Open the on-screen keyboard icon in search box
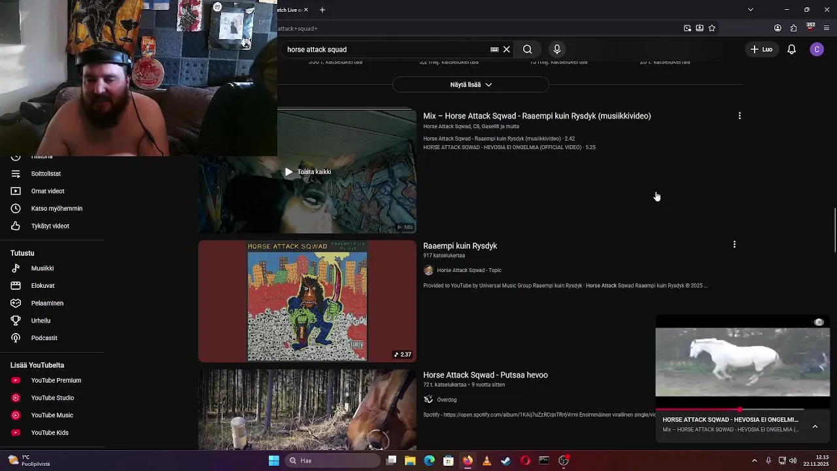Image resolution: width=837 pixels, height=471 pixels. 494,49
